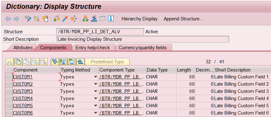Click the Delete Row icon
Image resolution: width=271 pixels, height=117 pixels.
point(43,62)
